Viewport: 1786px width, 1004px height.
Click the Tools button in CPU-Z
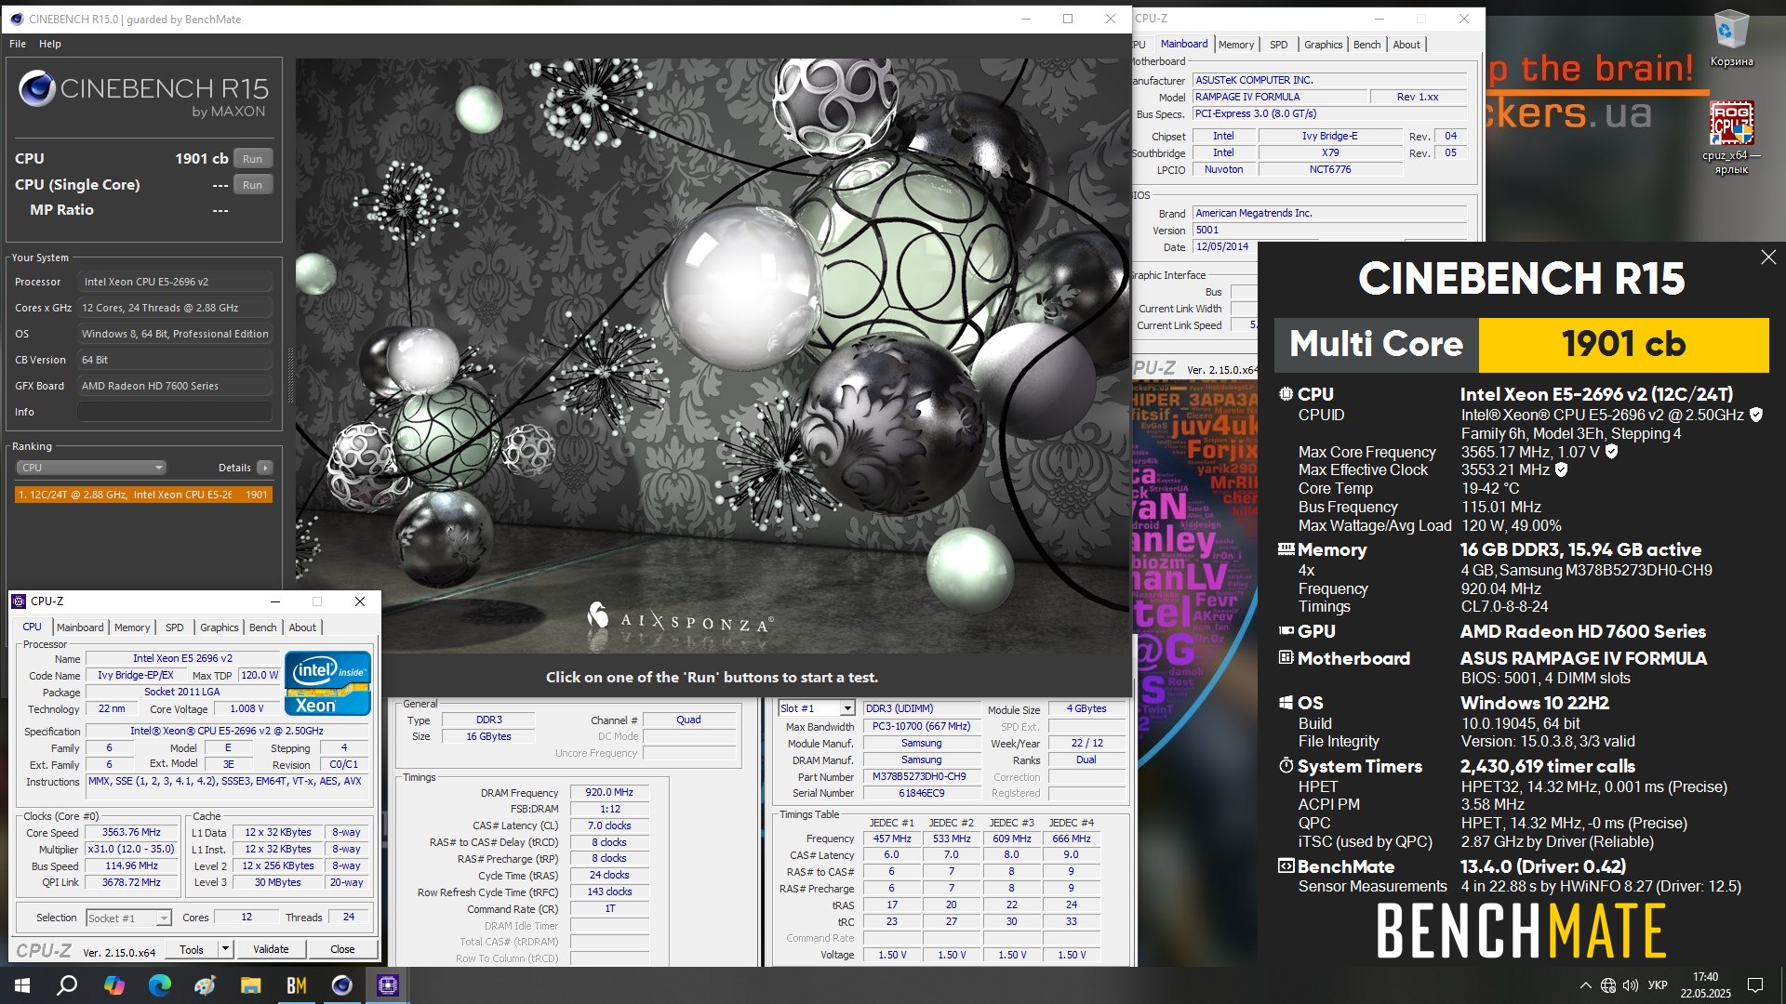(192, 949)
